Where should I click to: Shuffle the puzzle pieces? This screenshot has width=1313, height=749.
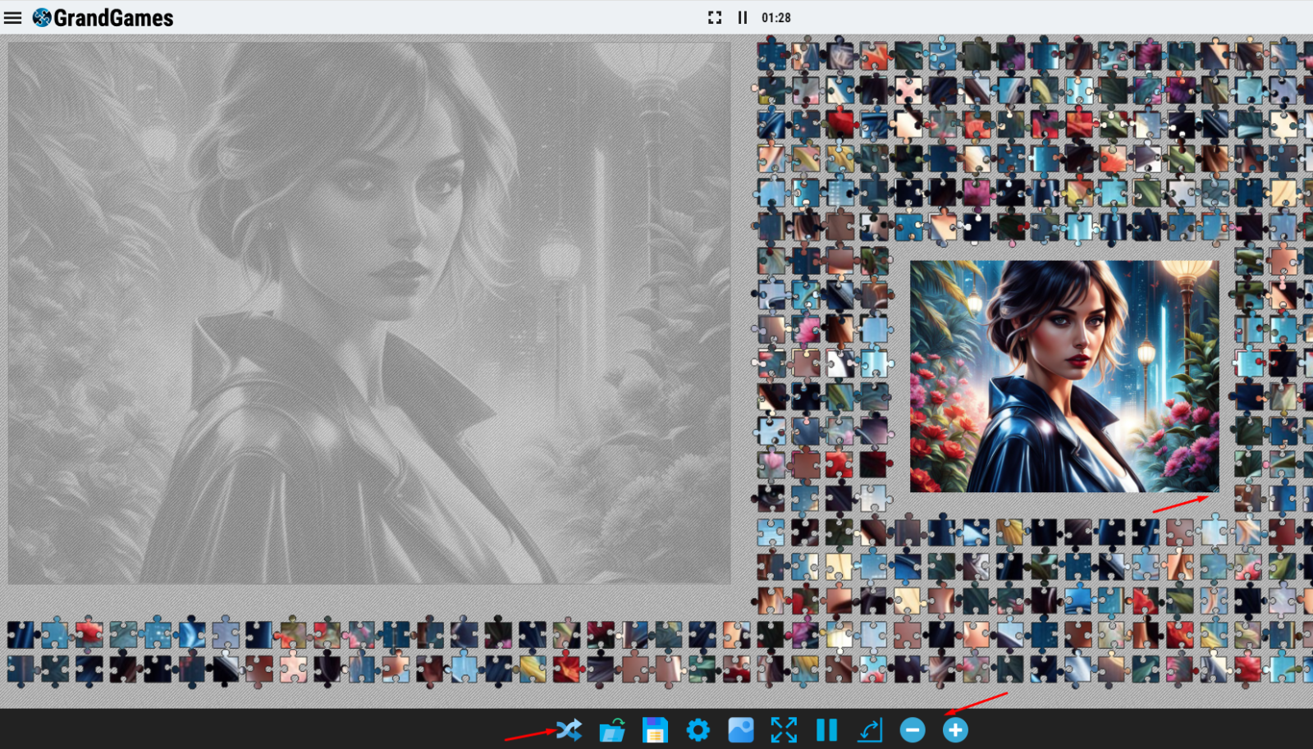pos(570,729)
